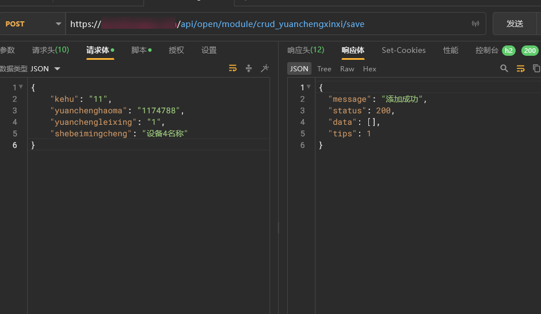Image resolution: width=541 pixels, height=314 pixels.
Task: Click the broadcast icon in URL bar
Action: tap(475, 24)
